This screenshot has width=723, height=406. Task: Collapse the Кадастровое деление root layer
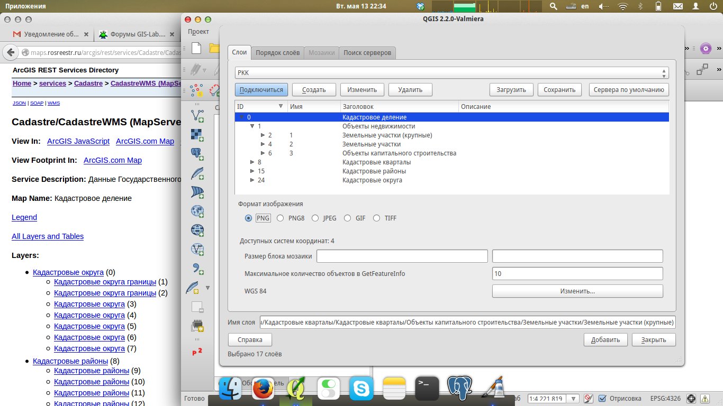tap(242, 117)
